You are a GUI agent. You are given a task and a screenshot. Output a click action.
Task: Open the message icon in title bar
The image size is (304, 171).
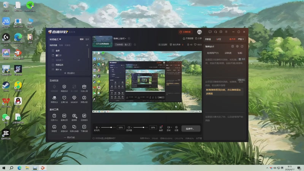tap(210, 32)
